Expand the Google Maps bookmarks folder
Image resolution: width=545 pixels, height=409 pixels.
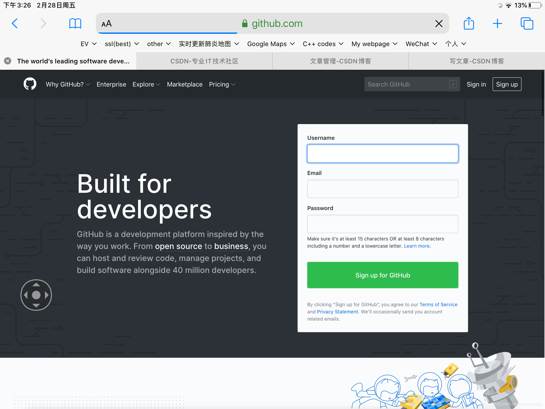[271, 44]
